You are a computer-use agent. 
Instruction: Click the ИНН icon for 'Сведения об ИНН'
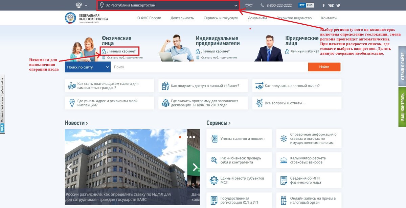(284, 180)
